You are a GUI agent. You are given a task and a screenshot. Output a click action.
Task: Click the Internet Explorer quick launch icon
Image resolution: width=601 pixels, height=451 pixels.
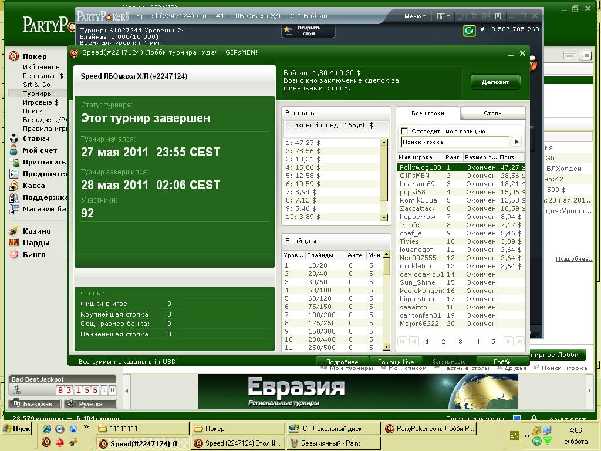click(47, 429)
